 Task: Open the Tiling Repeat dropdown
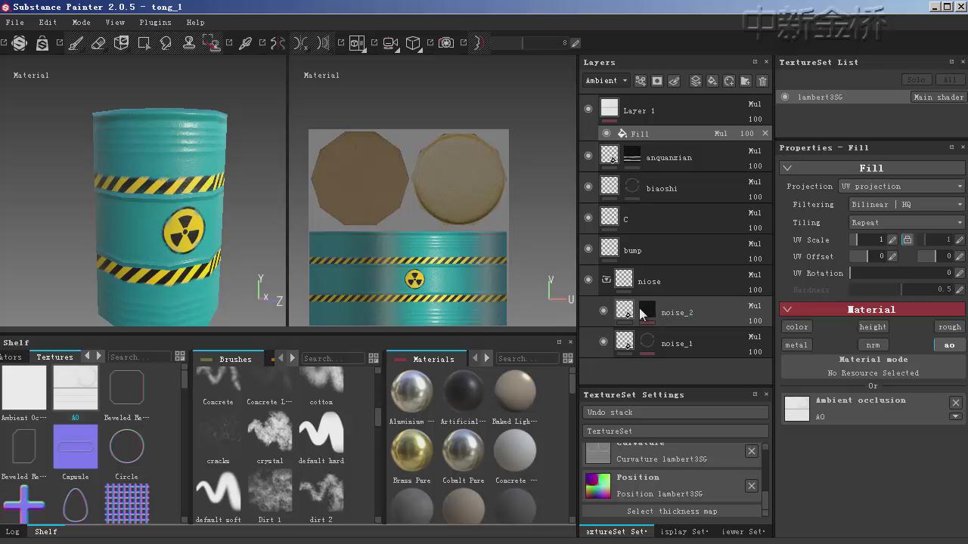[x=906, y=223]
